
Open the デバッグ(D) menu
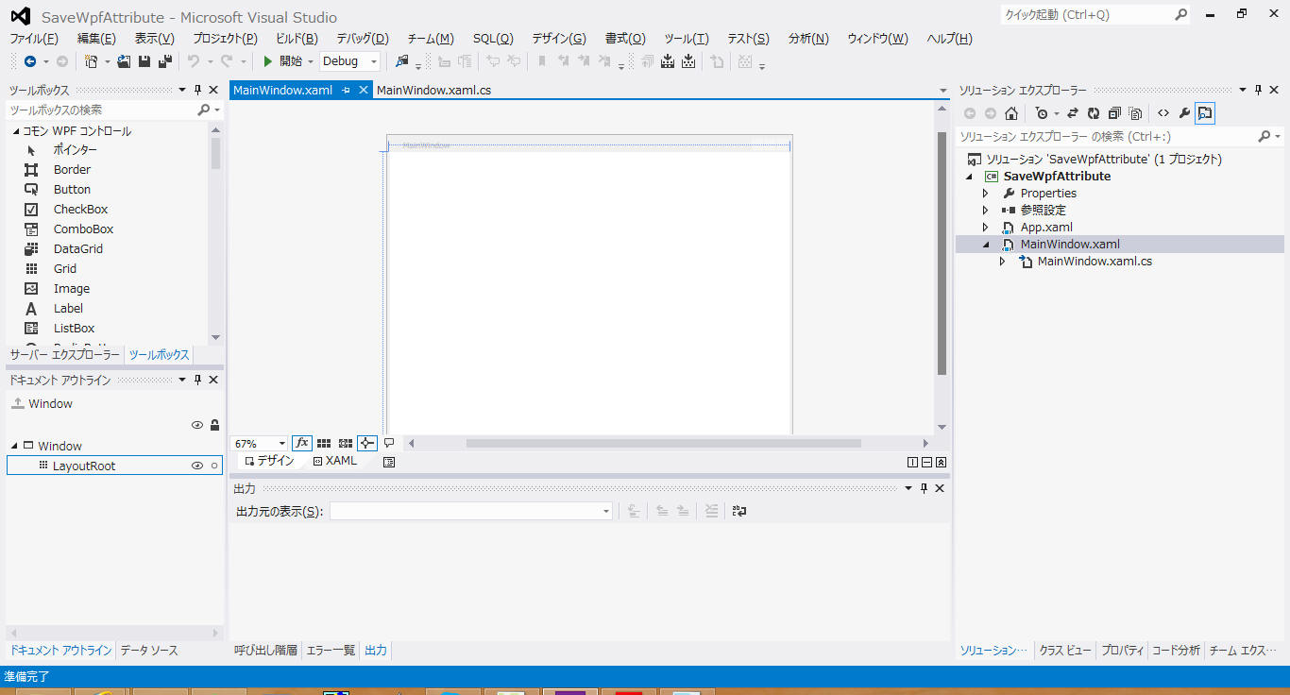click(x=363, y=39)
